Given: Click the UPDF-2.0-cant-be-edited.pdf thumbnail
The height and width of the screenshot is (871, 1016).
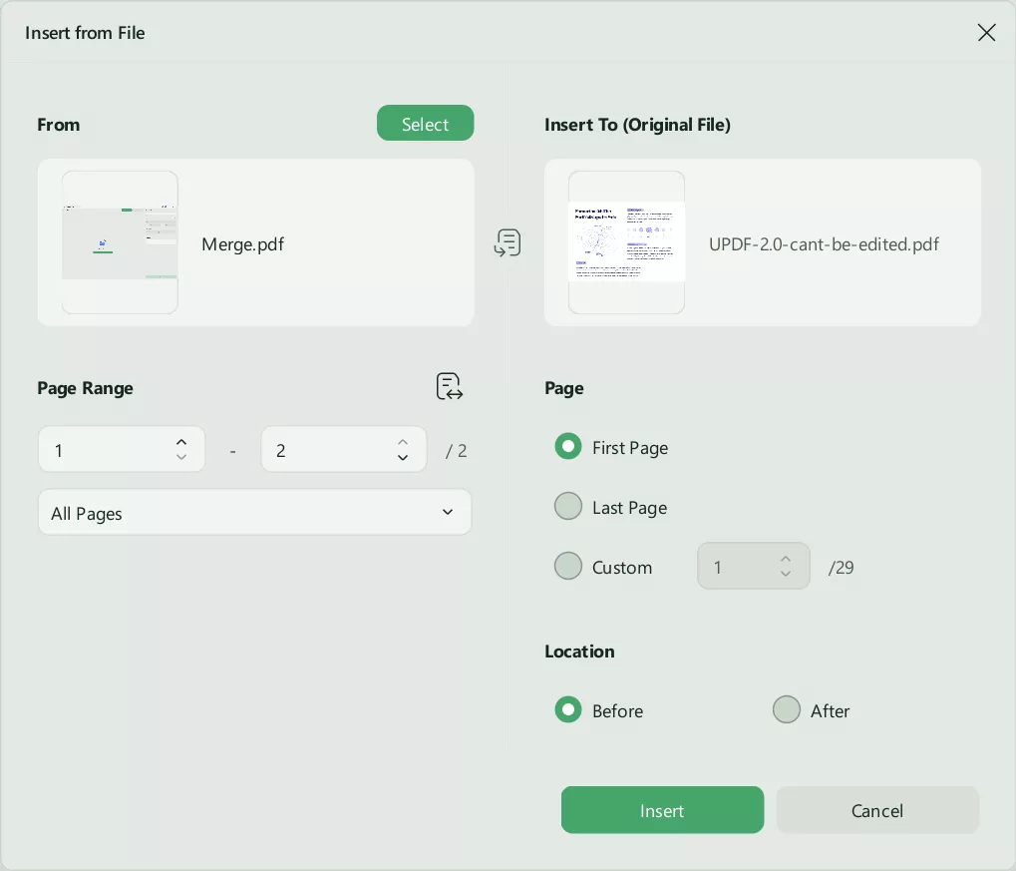Looking at the screenshot, I should [626, 242].
